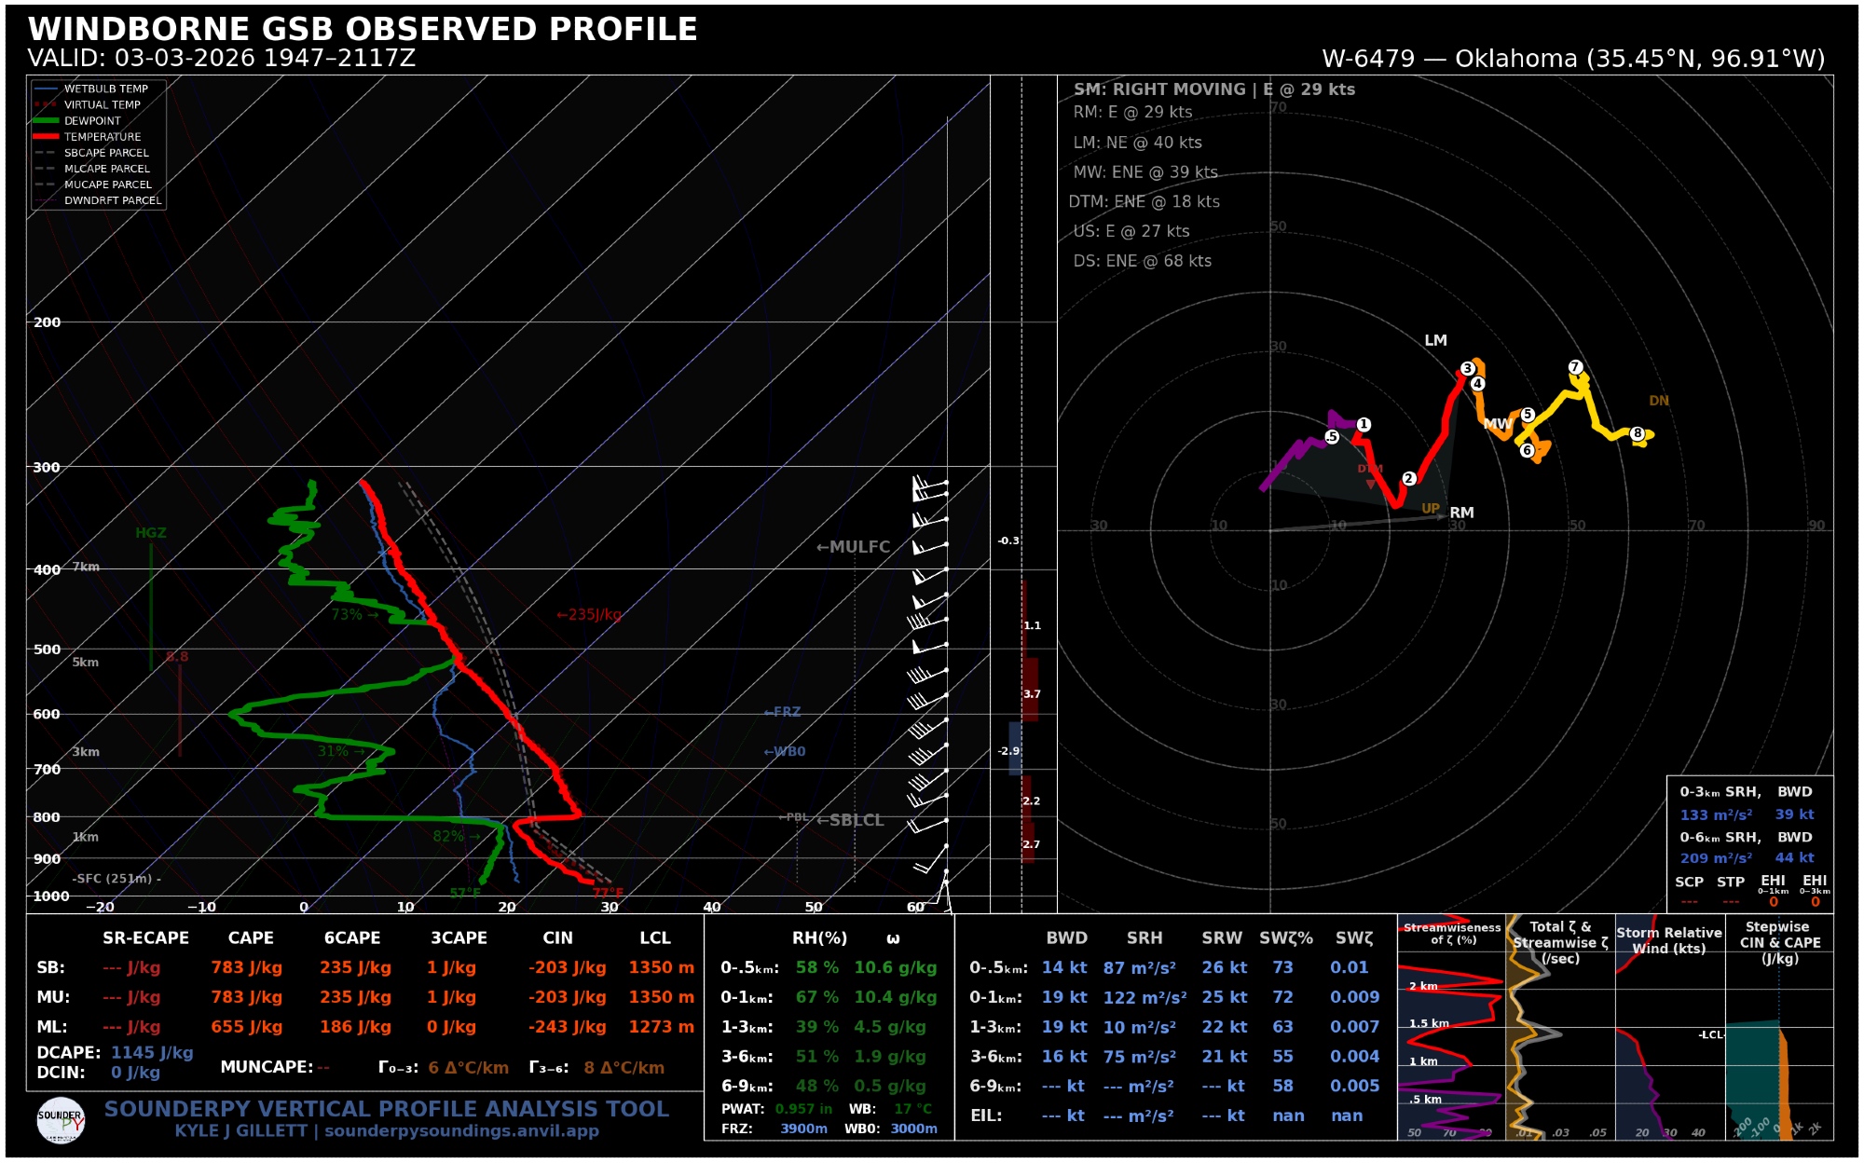Click the FRZ freezing level label
The width and height of the screenshot is (1864, 1163).
787,712
